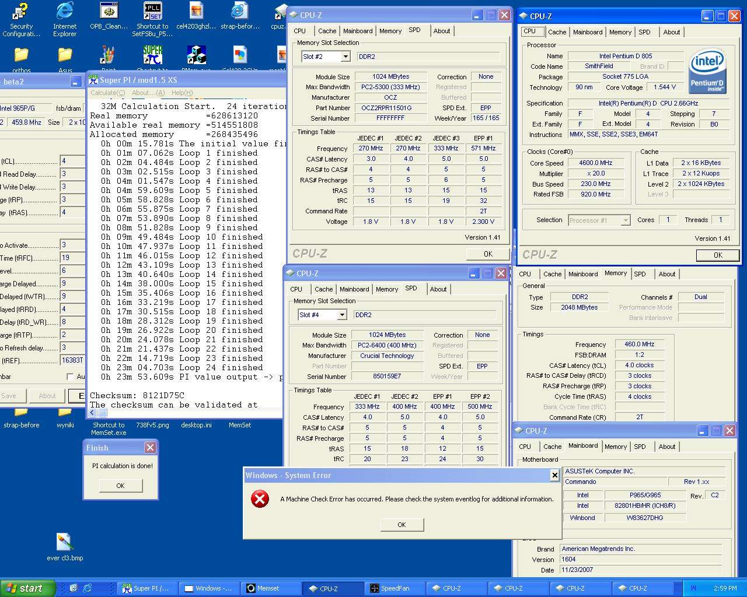Open the tWTR value 9 dropdown in MemSet
Image resolution: width=747 pixels, height=597 pixels.
(x=72, y=296)
